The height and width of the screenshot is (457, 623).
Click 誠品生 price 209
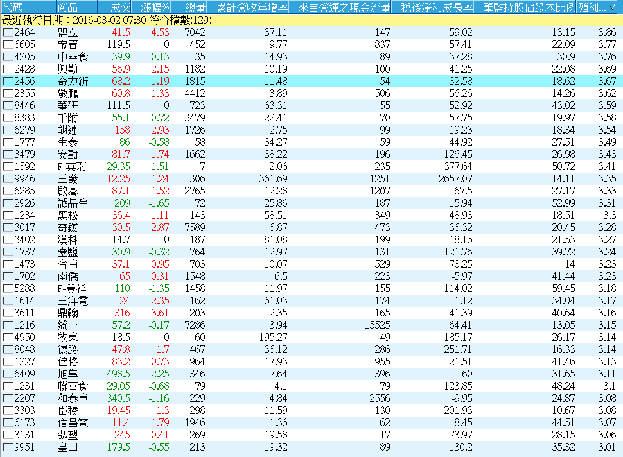[122, 203]
